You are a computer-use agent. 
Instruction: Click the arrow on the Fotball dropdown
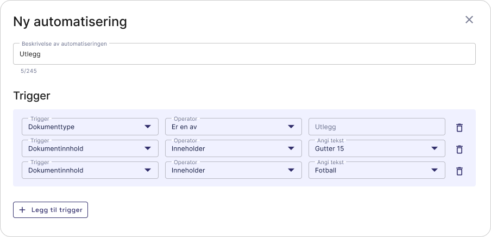click(435, 170)
